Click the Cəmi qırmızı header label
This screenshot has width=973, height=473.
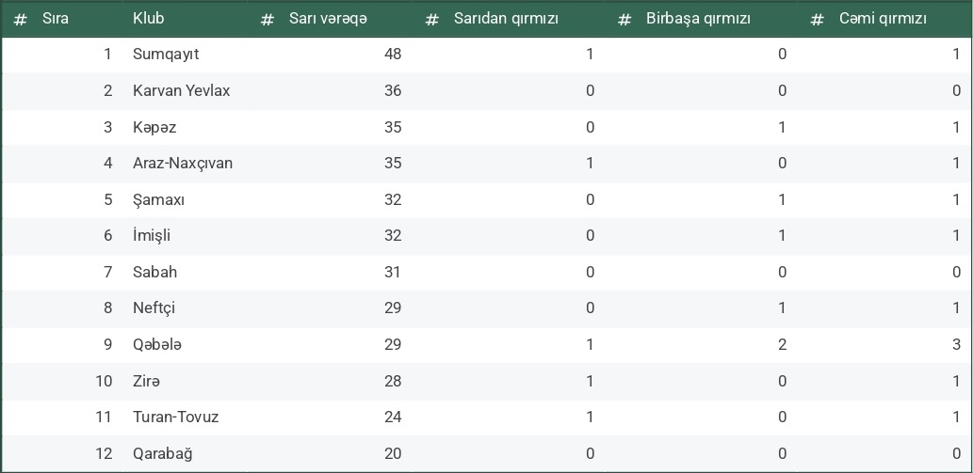coord(883,19)
